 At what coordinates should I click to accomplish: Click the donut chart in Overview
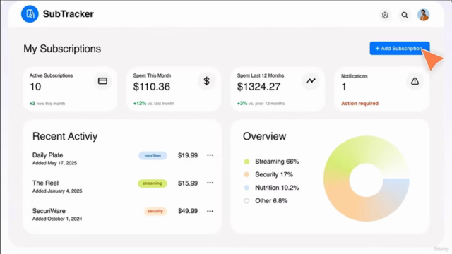(367, 179)
